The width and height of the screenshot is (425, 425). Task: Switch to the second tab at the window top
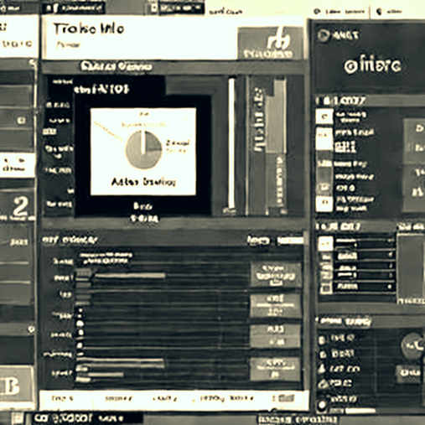coord(74,8)
